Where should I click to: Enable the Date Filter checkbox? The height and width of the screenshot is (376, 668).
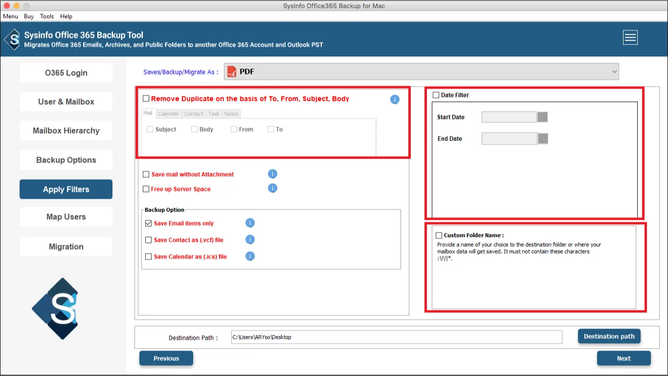pos(436,95)
